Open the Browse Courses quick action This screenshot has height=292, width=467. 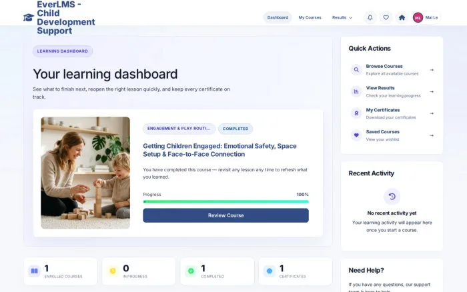[x=392, y=69]
